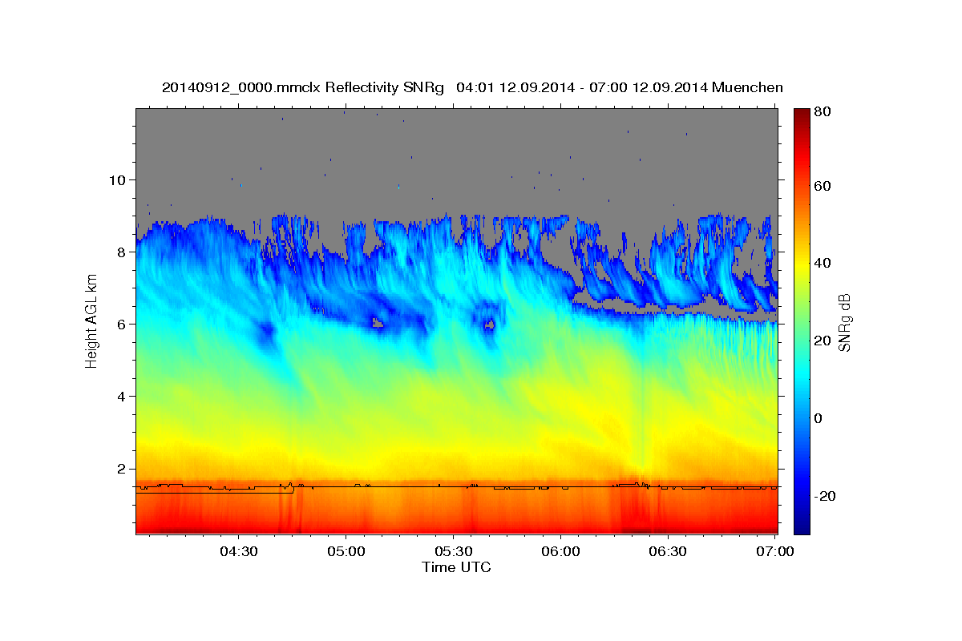
Task: Click the colorbar value 20
Action: (824, 341)
